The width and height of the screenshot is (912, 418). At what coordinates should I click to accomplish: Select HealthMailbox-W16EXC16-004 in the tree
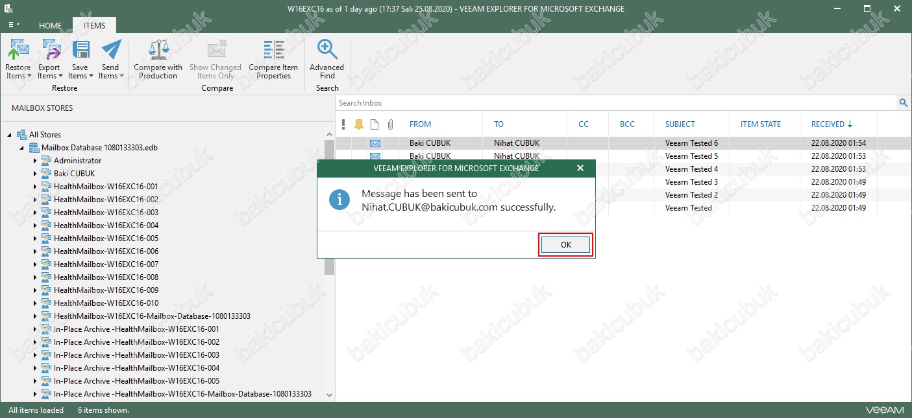tap(106, 226)
